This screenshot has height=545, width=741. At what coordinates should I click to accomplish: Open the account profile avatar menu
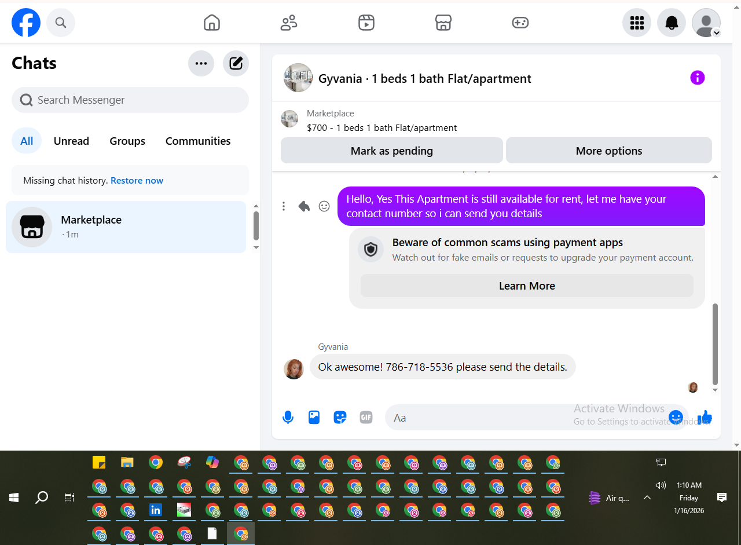[706, 23]
